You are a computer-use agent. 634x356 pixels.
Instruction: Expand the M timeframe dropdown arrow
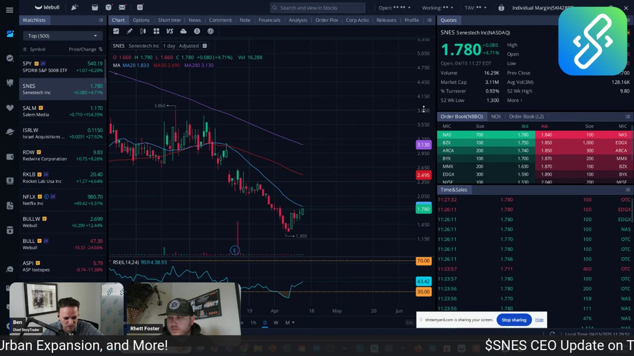293,322
